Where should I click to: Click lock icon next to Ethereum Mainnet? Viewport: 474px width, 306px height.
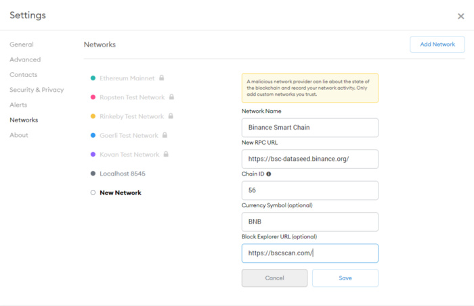[162, 78]
